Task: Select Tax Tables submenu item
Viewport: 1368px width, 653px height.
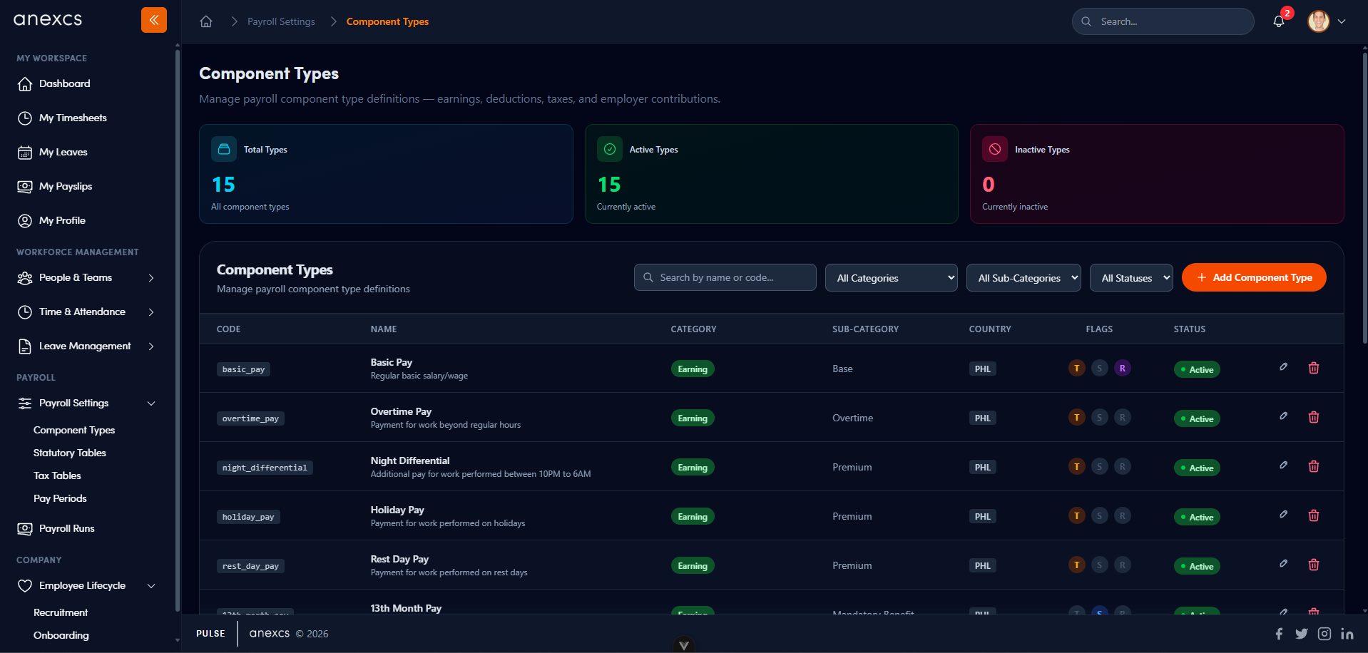Action: tap(57, 475)
